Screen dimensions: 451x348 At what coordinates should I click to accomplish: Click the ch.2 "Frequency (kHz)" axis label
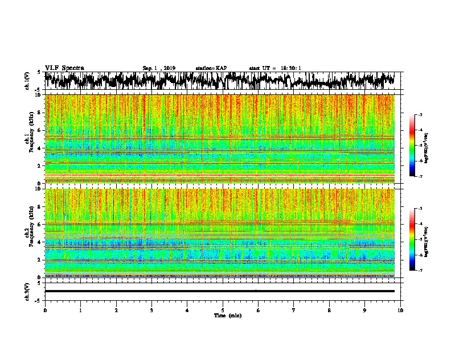pos(31,226)
